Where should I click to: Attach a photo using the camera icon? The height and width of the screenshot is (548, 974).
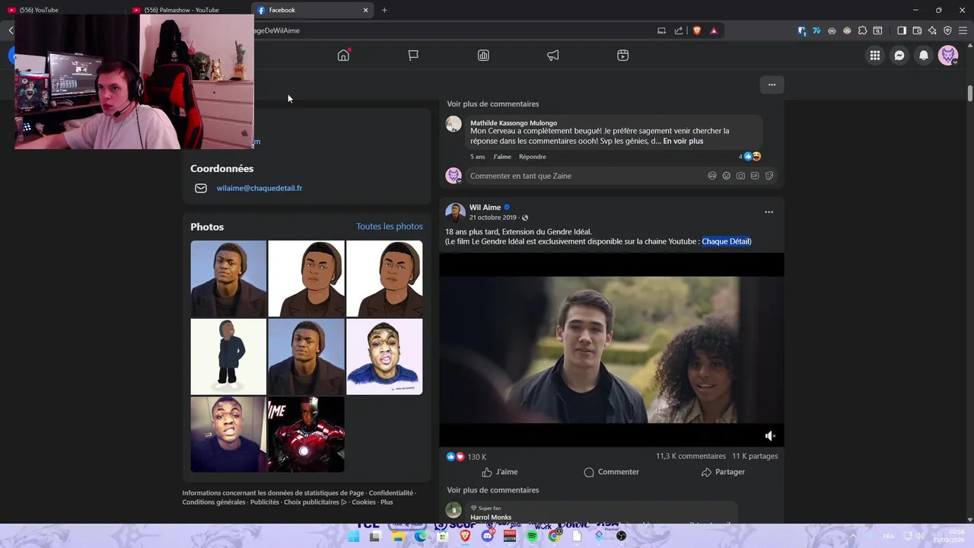click(740, 176)
